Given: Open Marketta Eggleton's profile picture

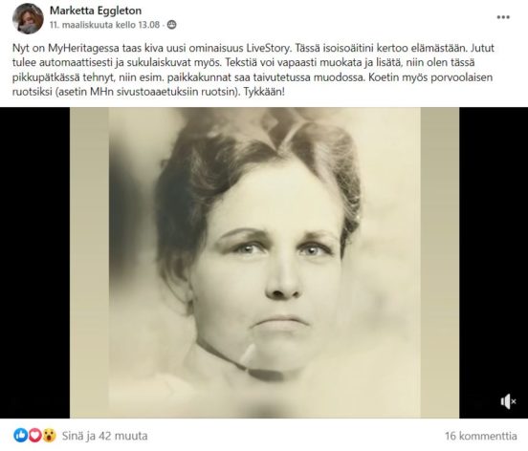Looking at the screenshot, I should tap(28, 18).
